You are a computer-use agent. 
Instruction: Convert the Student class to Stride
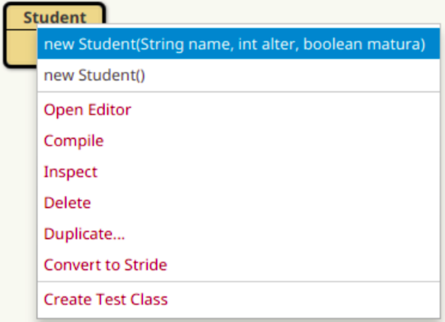coord(105,265)
